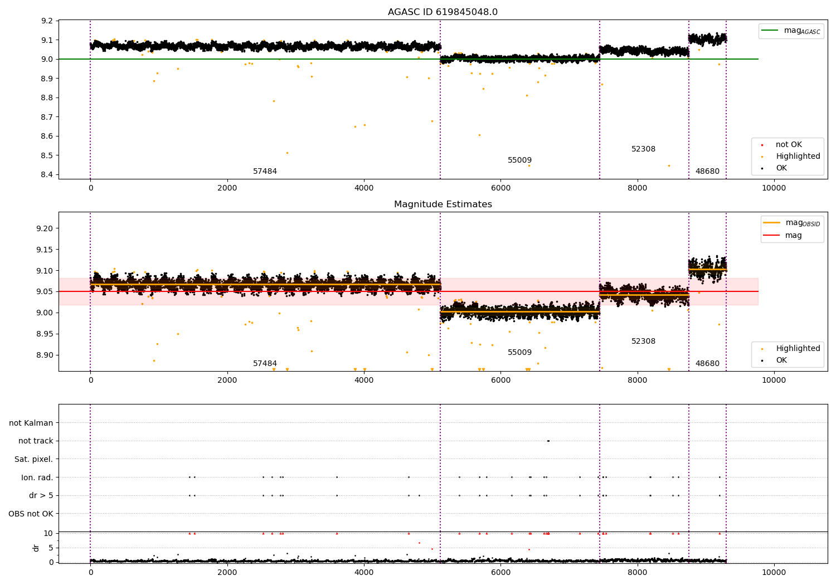Screen dimensions: 836x585
Task: Click x-tick 2000 under Magnitude Estimates plot
Action: [x=227, y=381]
